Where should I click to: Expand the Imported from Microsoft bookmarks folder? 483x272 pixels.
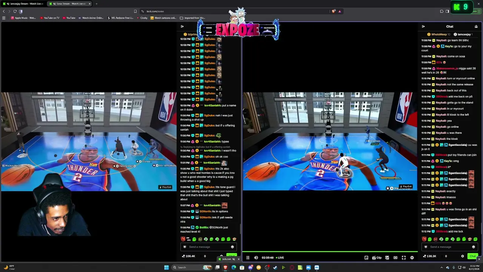[x=192, y=18]
